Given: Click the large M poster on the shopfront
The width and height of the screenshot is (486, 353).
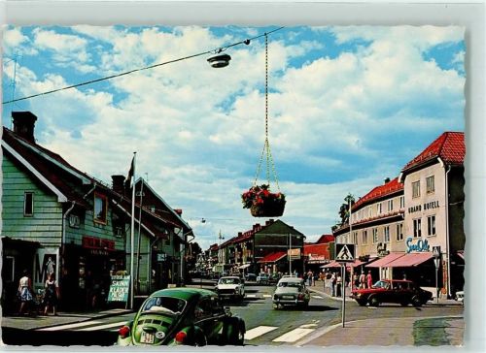Looking at the screenshot, I should (x=46, y=269).
